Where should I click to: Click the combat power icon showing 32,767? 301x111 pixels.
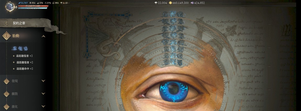[x=19, y=3]
